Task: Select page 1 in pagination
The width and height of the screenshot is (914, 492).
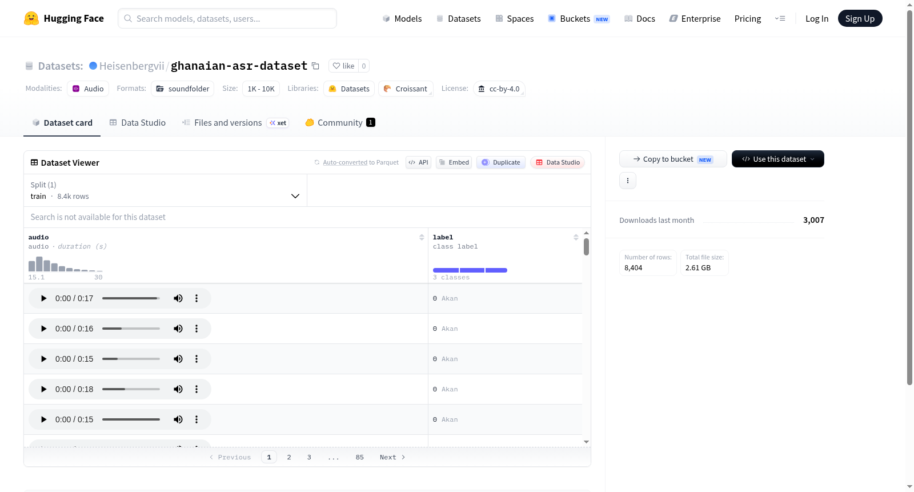Action: [269, 457]
